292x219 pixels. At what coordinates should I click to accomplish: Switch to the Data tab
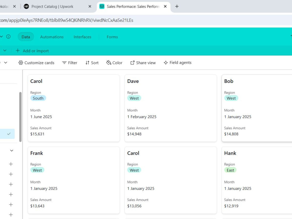(x=26, y=37)
